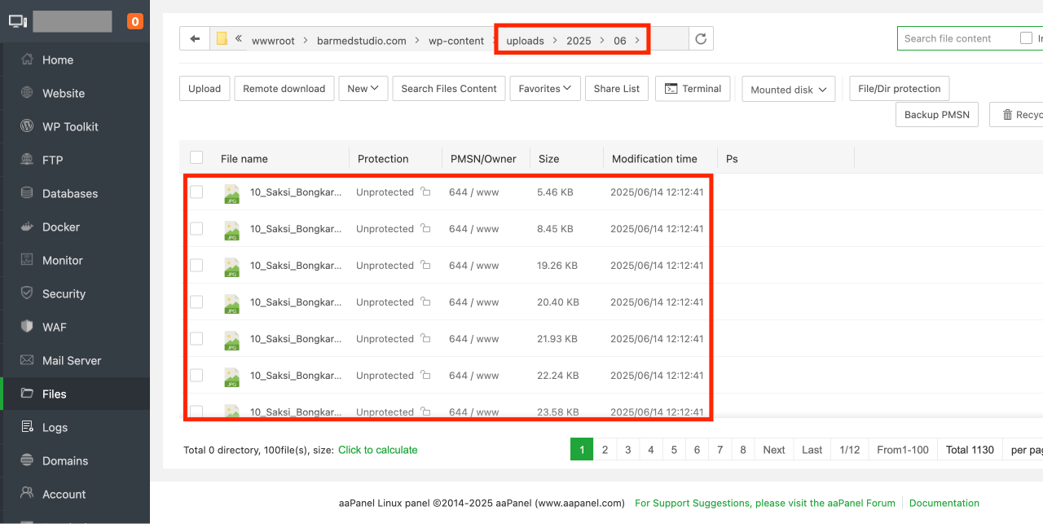Open the Mail Server section
This screenshot has height=524, width=1043.
click(72, 360)
